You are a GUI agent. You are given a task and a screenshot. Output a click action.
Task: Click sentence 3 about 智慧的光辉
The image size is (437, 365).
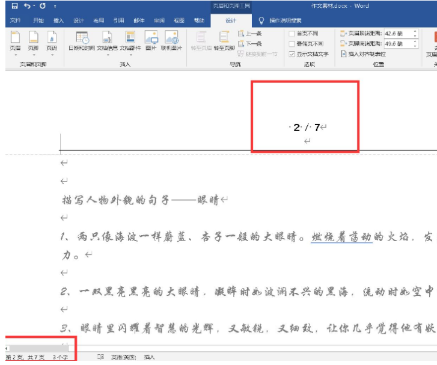tap(248, 328)
